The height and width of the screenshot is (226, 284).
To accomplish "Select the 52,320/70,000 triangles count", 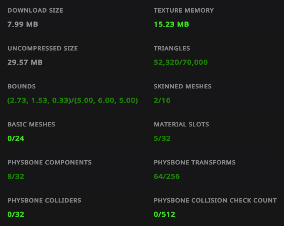I will pyautogui.click(x=181, y=62).
